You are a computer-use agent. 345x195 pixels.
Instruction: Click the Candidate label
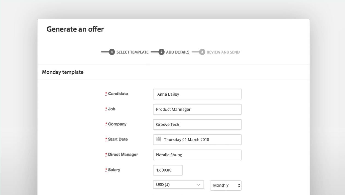118,94
